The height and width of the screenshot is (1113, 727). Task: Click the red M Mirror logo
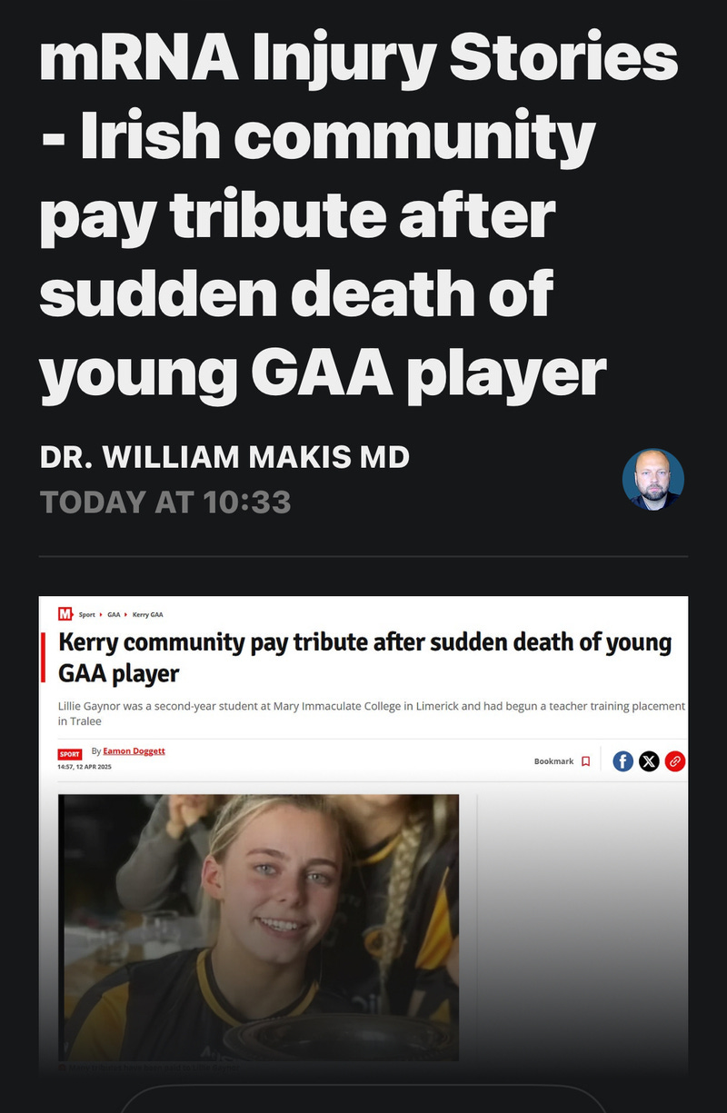click(x=65, y=614)
